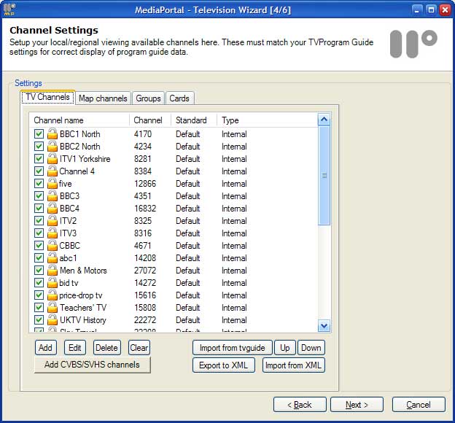This screenshot has height=423, width=455.
Task: Click the MediaPortal icon in the title bar
Action: (x=9, y=9)
